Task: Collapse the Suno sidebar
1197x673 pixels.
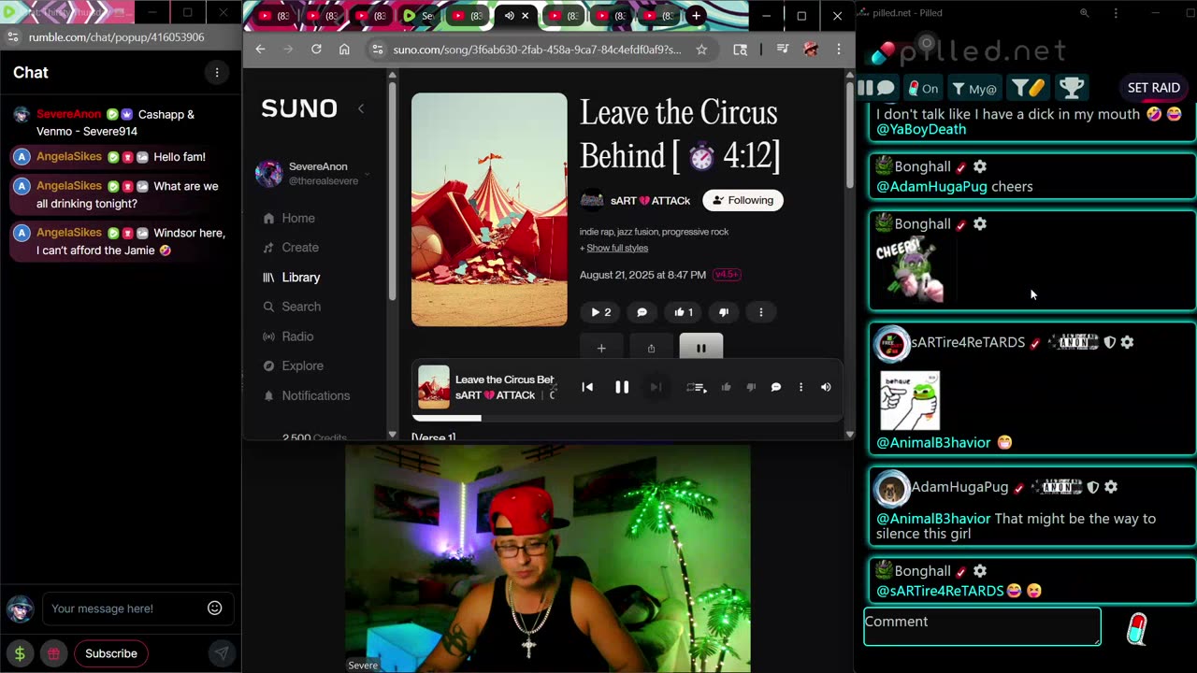Action: point(361,108)
